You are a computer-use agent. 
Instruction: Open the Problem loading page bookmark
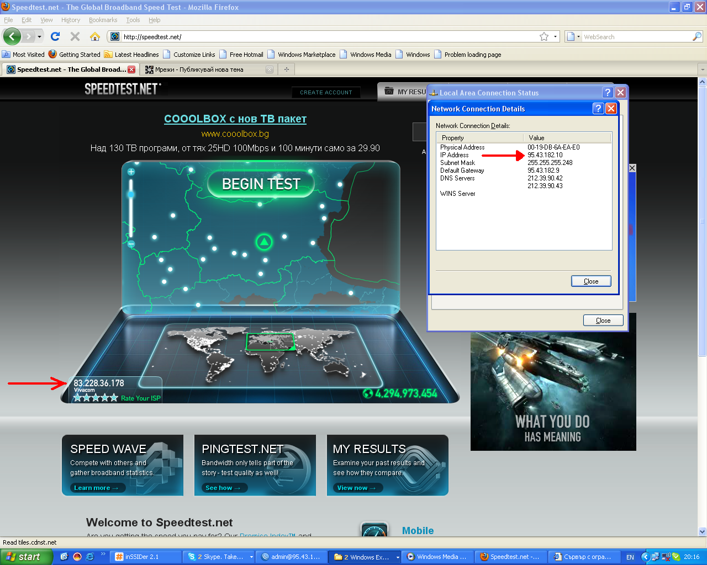click(x=468, y=55)
